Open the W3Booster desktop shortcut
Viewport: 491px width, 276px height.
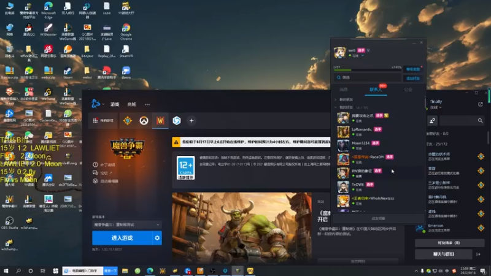48,29
